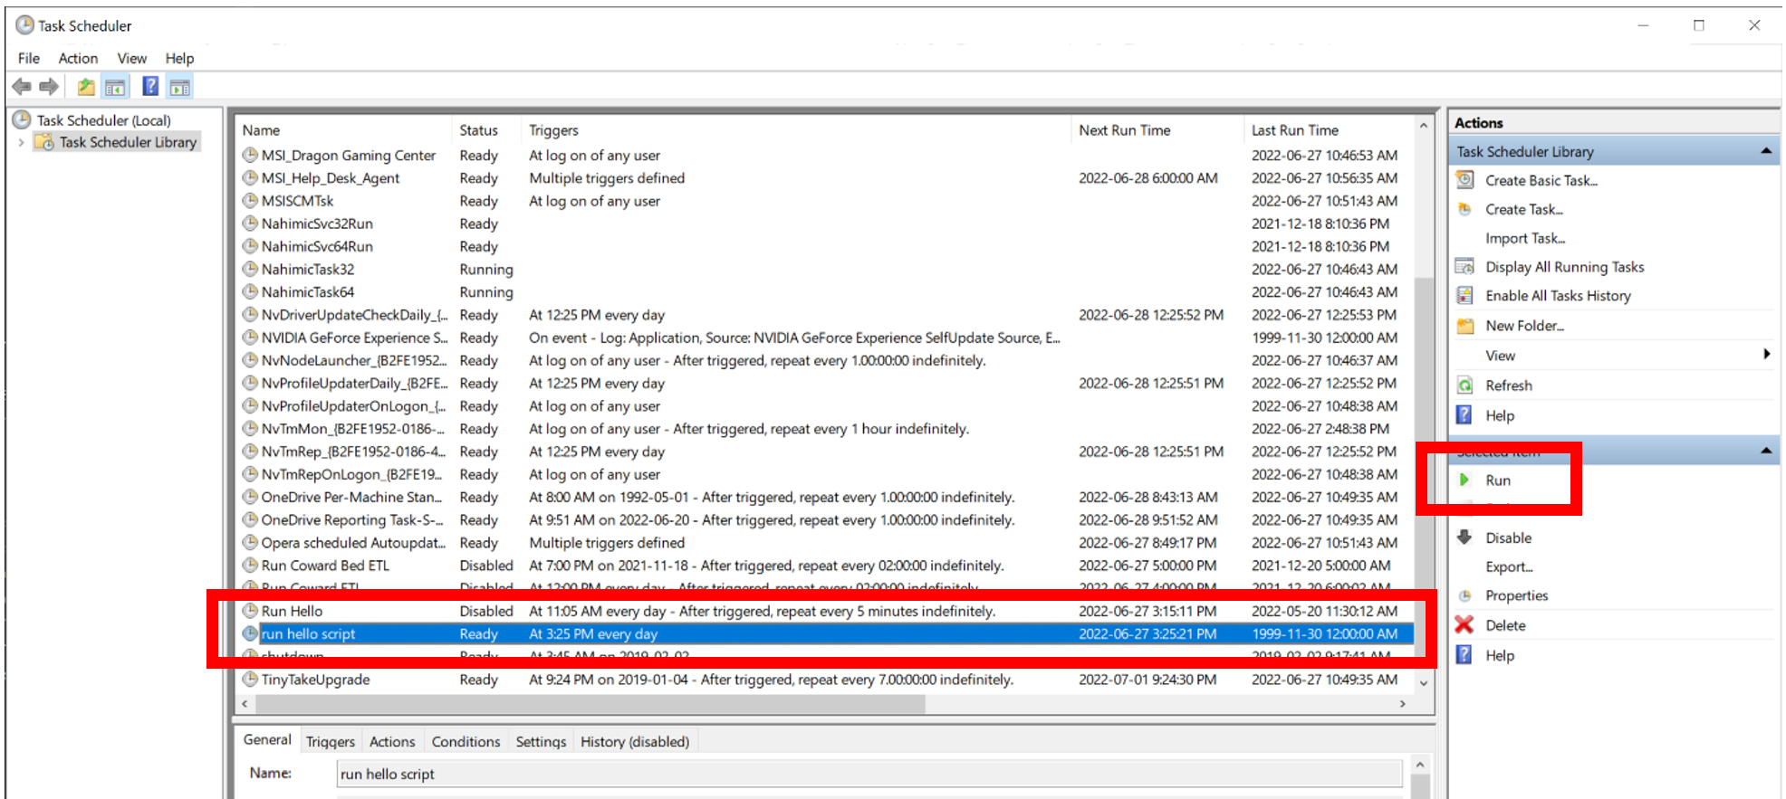Click the green Run icon in Actions
1786x799 pixels.
1464,480
